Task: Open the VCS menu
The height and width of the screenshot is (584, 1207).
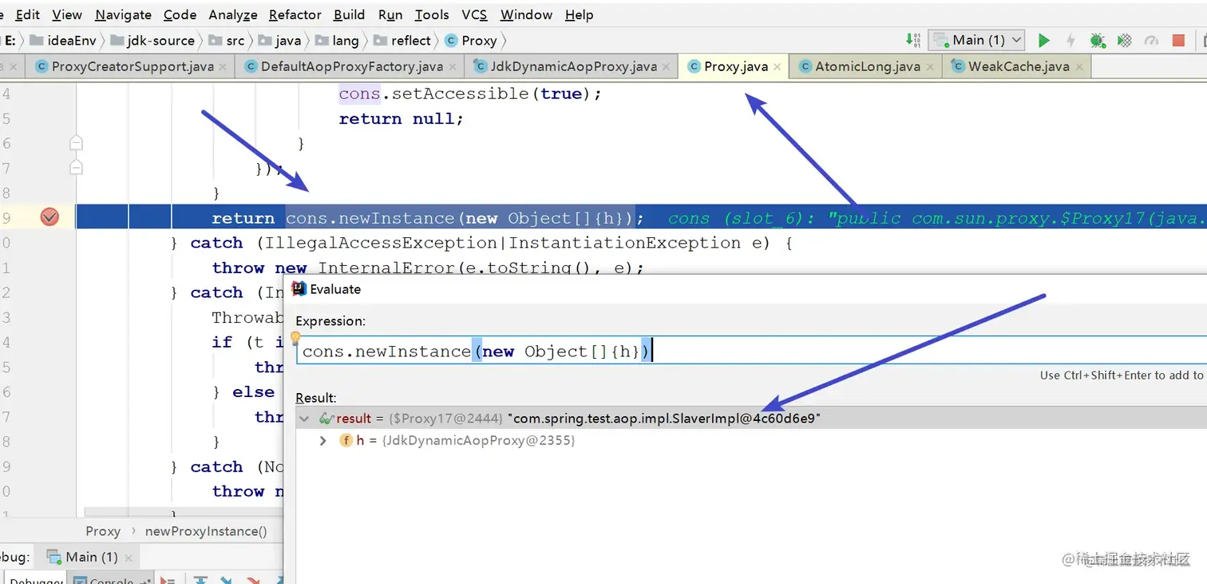Action: [474, 14]
